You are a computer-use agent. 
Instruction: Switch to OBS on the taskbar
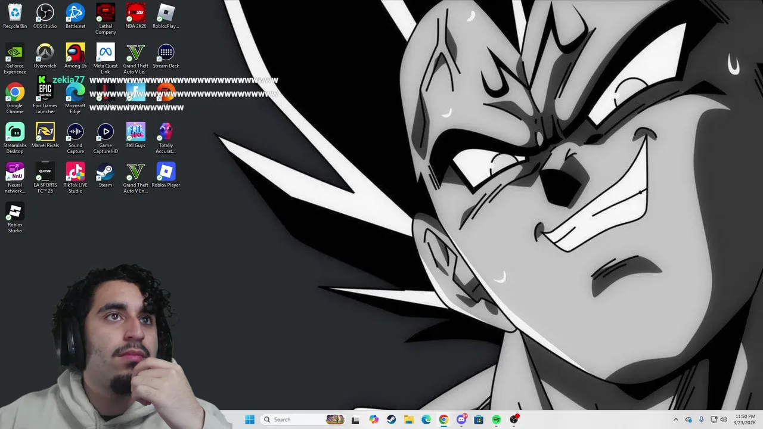click(514, 419)
